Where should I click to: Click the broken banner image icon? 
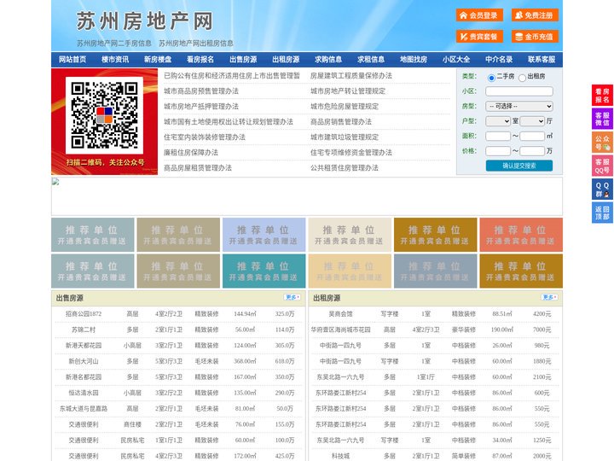pyautogui.click(x=55, y=182)
